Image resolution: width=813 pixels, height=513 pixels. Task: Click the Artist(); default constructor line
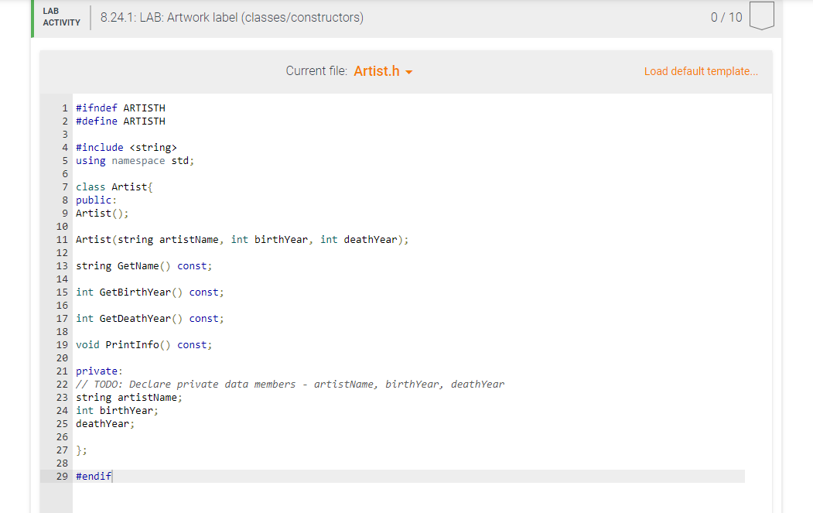coord(102,214)
